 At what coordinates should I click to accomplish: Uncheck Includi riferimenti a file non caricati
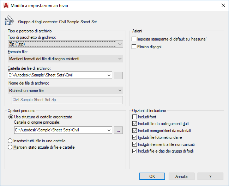click(x=134, y=144)
